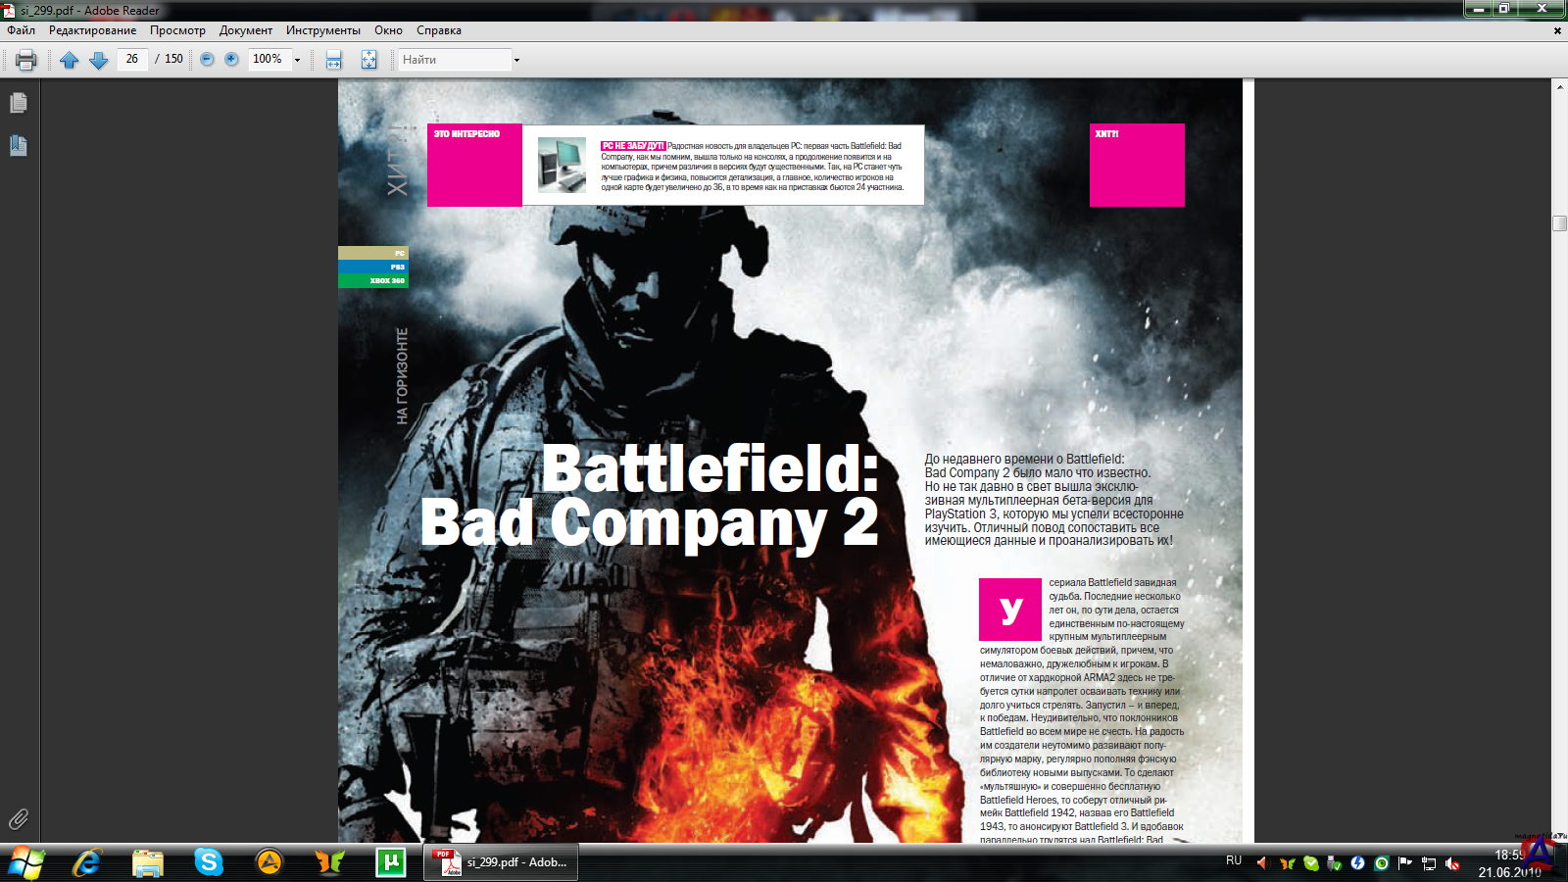Open the Просмотр menu
The height and width of the screenshot is (882, 1568).
177,30
